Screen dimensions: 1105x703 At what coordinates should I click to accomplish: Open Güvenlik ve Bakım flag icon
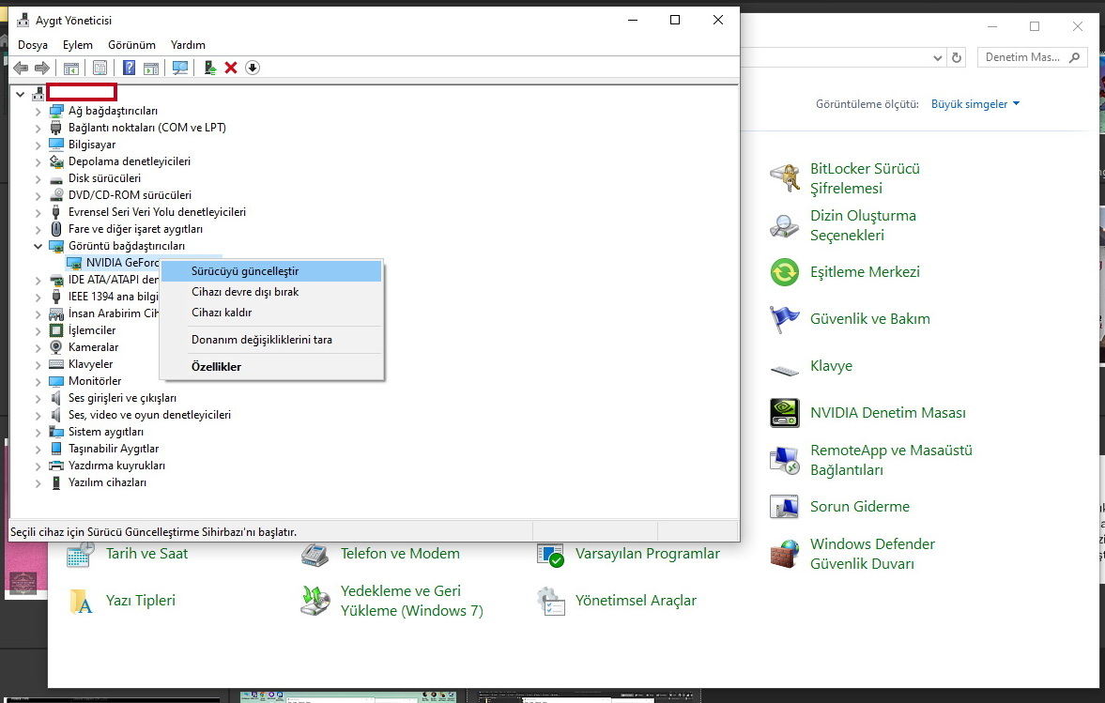point(784,319)
